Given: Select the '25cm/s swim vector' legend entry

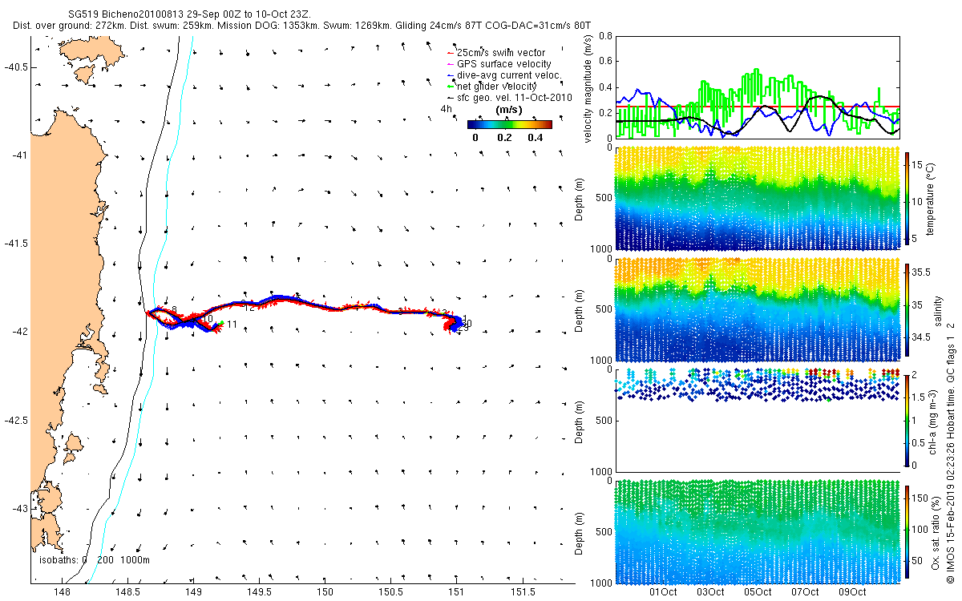Looking at the screenshot, I should click(506, 53).
